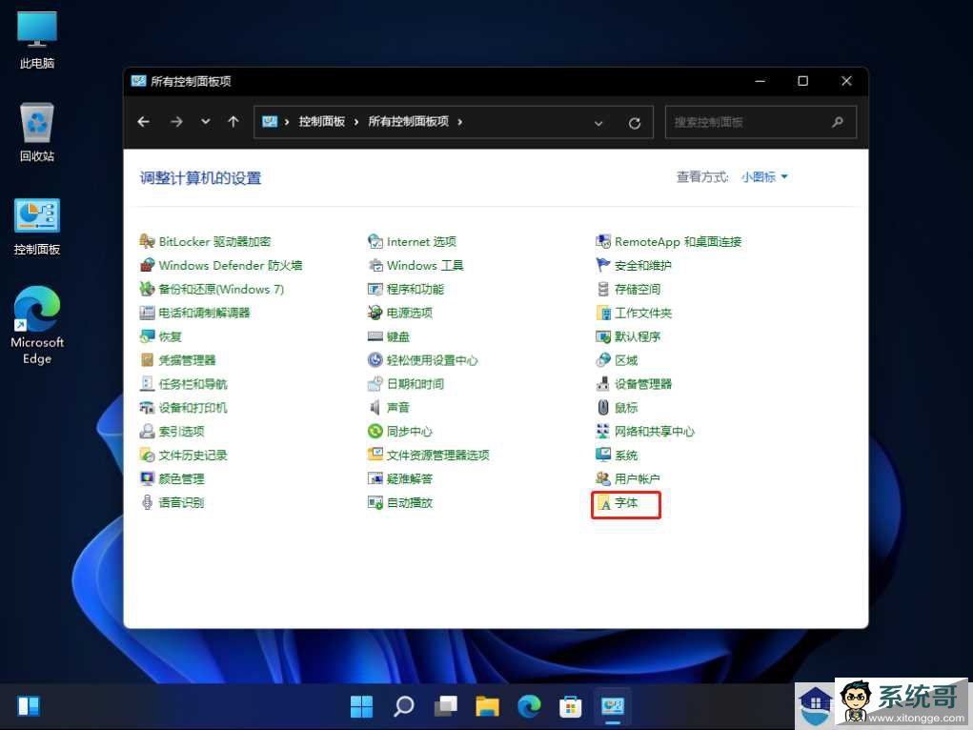
Task: Click the Internet 选项 icon
Action: pyautogui.click(x=375, y=241)
